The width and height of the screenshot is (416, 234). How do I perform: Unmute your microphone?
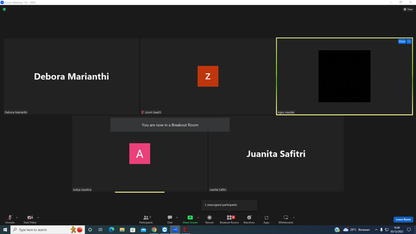pos(10,219)
